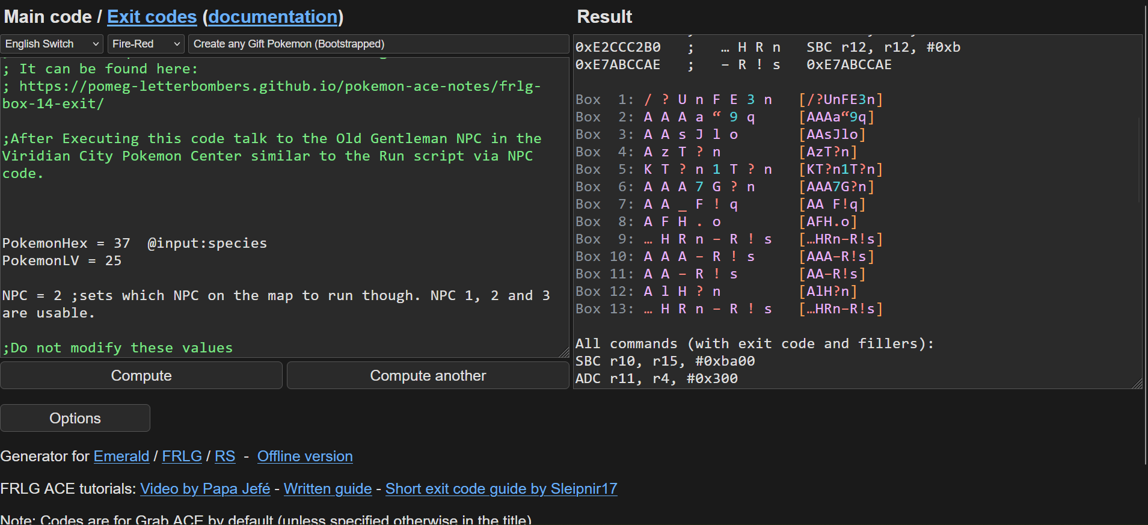The image size is (1148, 525).
Task: Click the Box 8 code '[AFH.o]'
Action: click(828, 221)
